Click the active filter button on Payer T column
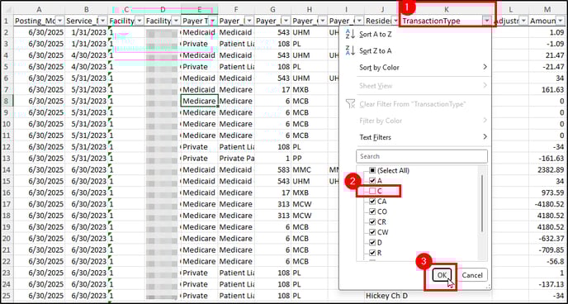This screenshot has height=304, width=568. pos(213,21)
